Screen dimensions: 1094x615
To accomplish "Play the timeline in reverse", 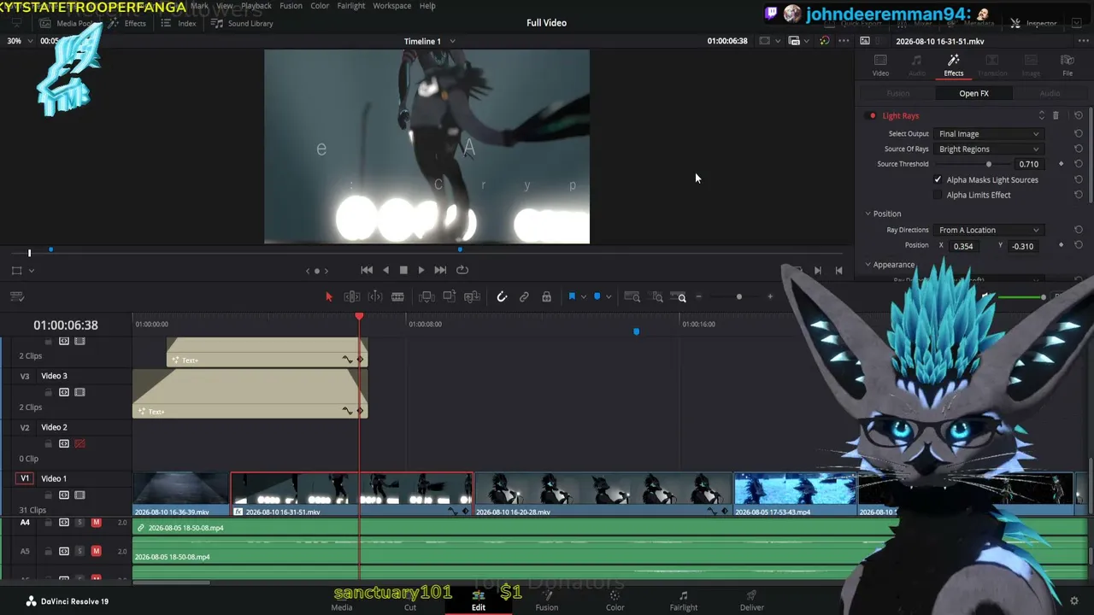I will (385, 270).
